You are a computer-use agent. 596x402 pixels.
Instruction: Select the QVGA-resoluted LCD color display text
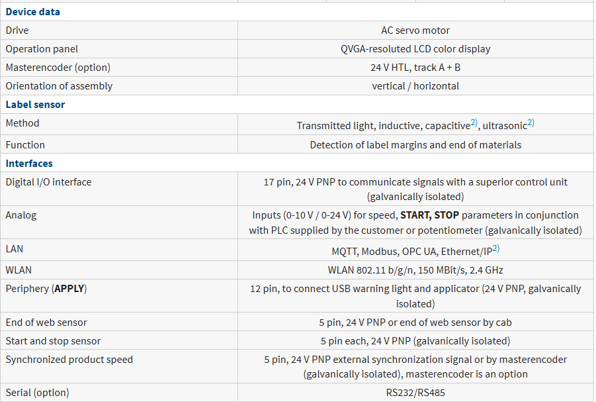415,49
